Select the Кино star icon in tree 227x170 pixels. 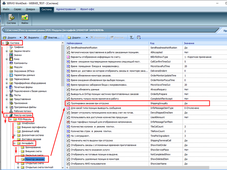tap(11, 59)
